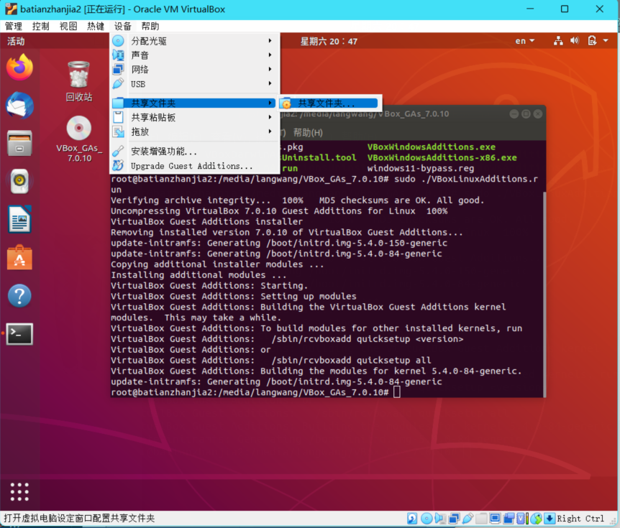
Task: Click the optical drive indicator in status bar
Action: pos(427,518)
